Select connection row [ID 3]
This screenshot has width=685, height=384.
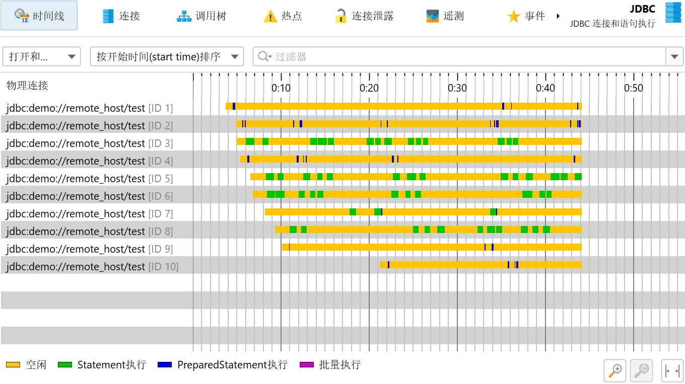tap(342, 143)
